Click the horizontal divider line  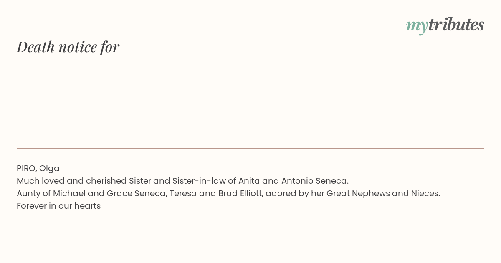click(250, 148)
